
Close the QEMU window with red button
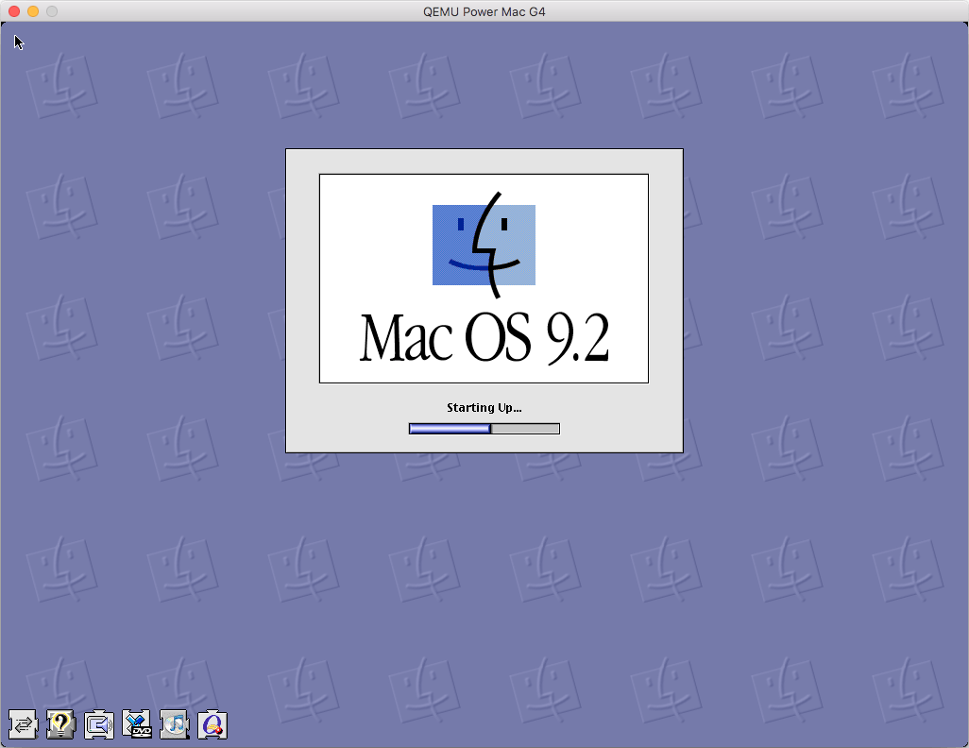(x=14, y=11)
